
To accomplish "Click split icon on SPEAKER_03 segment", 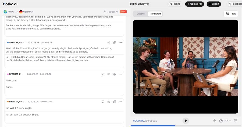I will click(x=109, y=102).
